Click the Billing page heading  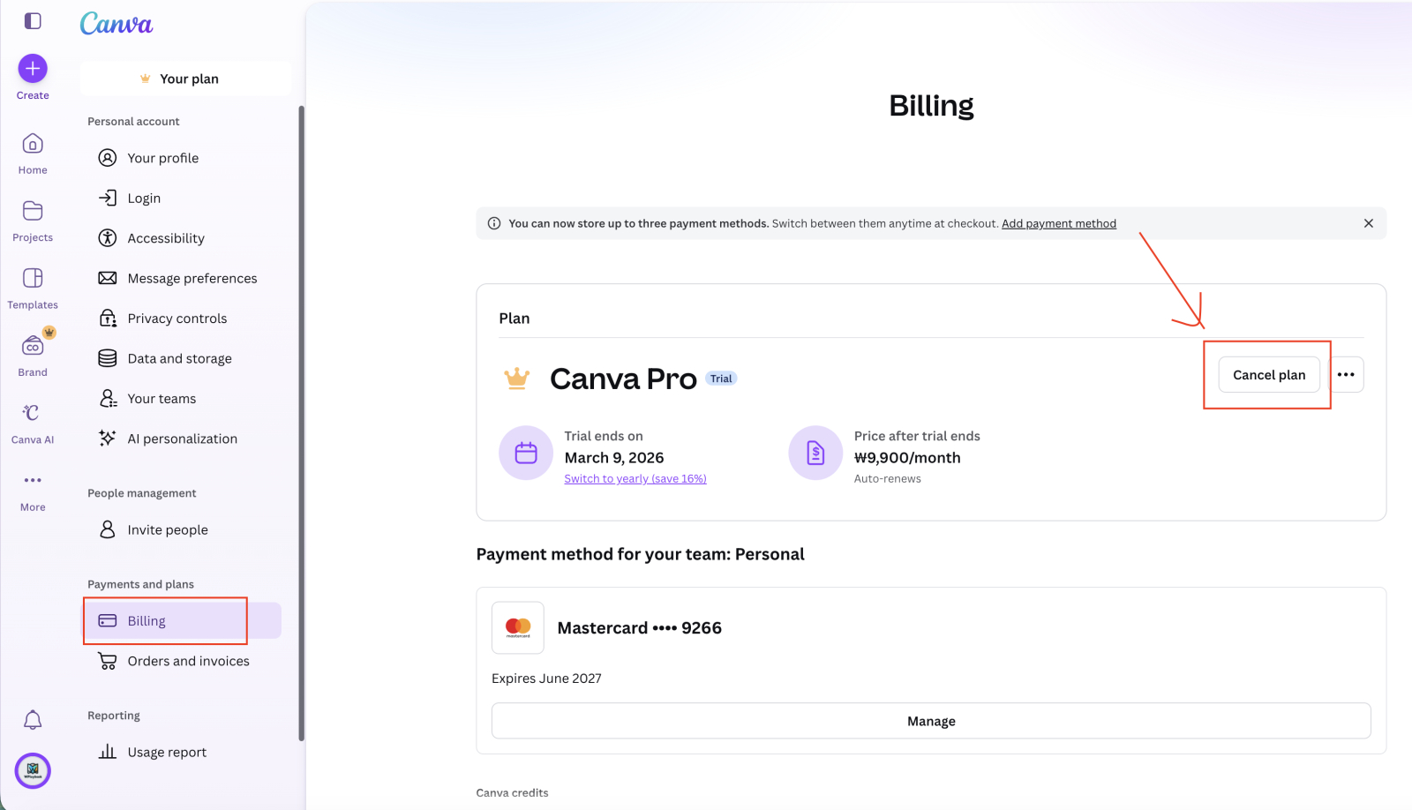931,106
